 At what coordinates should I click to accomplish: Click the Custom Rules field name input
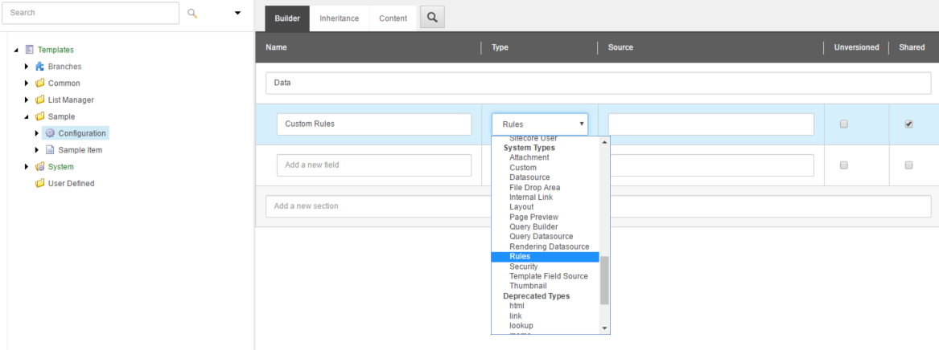coord(374,124)
